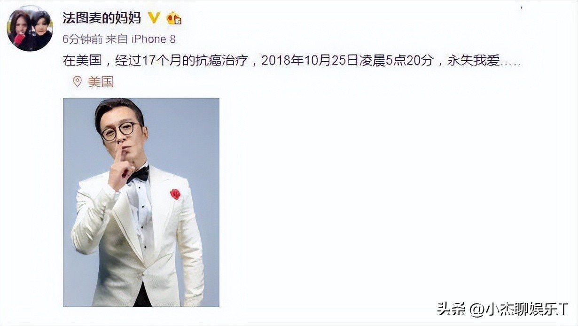Open the 美国 location tag
578x326 pixels.
coord(101,82)
